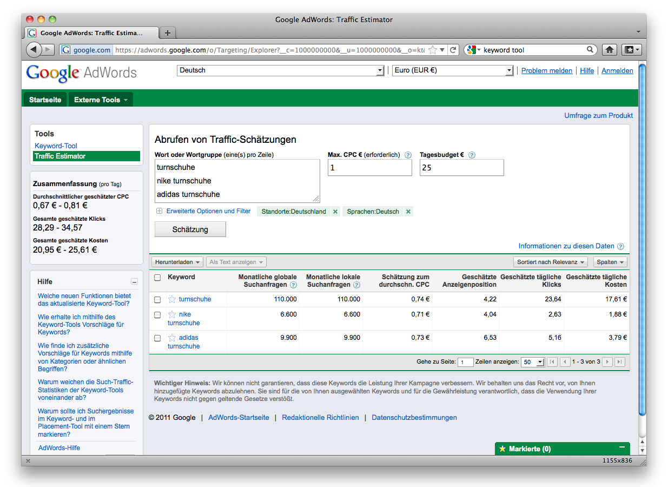Select Keyword-Tool in the Tools panel
668x487 pixels.
coord(56,146)
